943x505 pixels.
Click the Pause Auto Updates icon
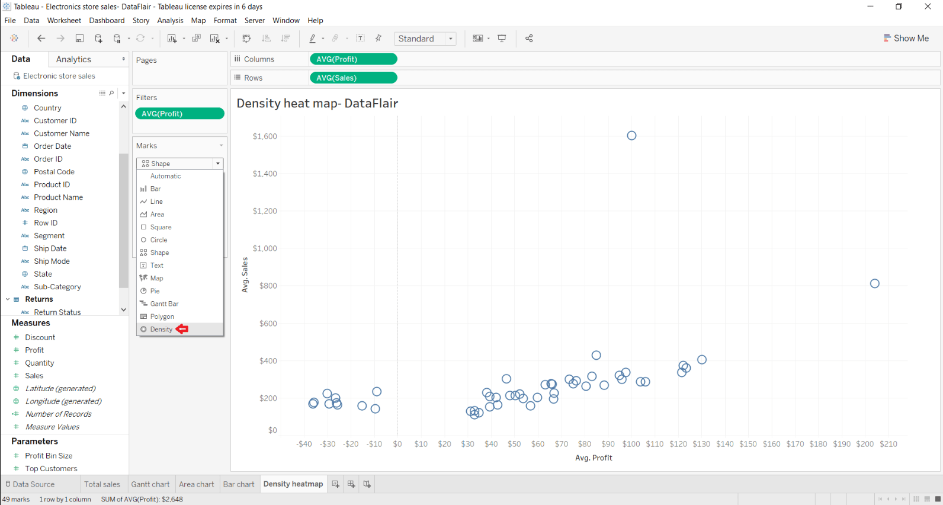pyautogui.click(x=117, y=39)
